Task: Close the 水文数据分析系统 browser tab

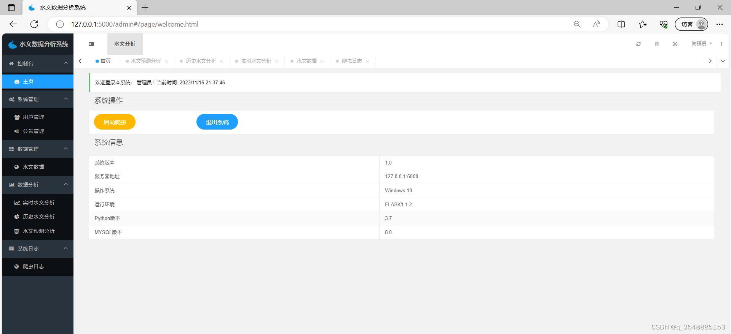Action: (129, 8)
